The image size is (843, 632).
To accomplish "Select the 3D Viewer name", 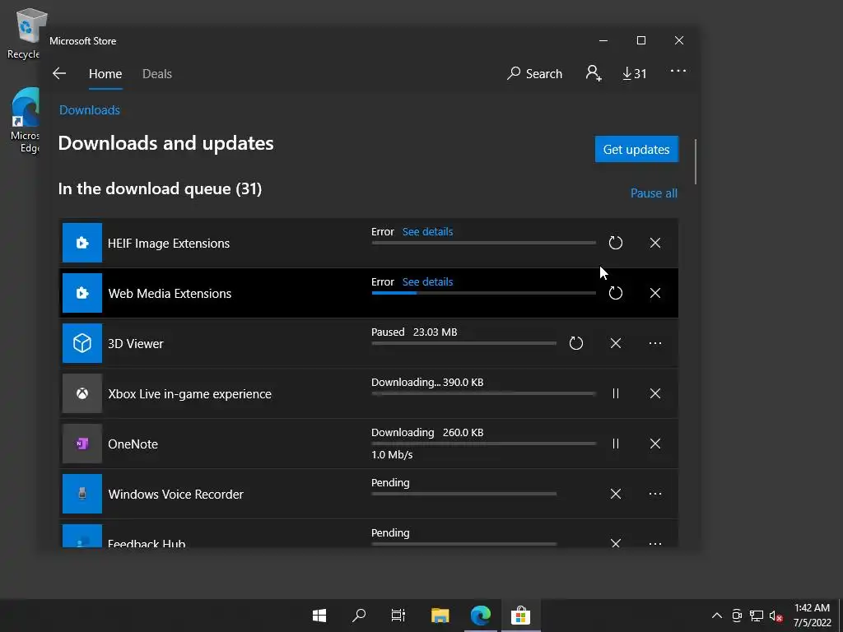I will (136, 344).
